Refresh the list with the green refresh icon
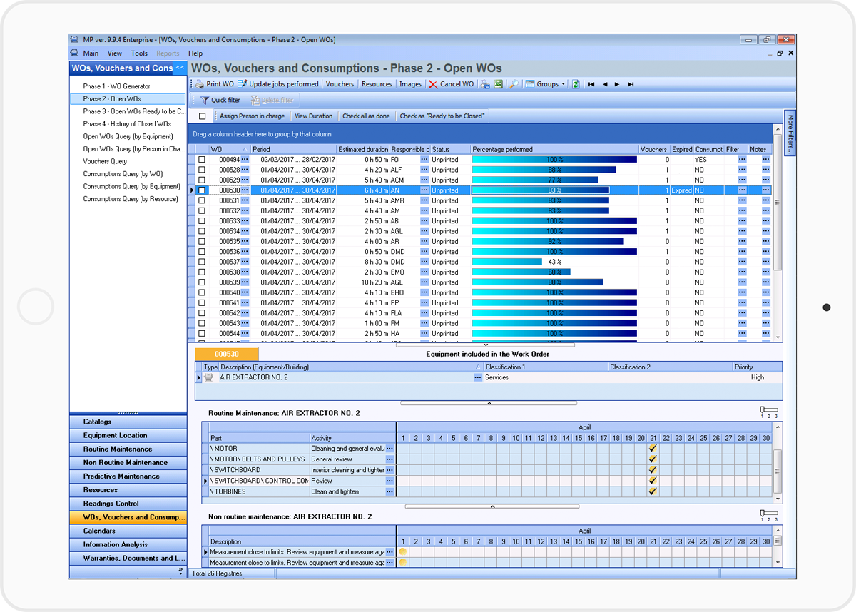Image resolution: width=856 pixels, height=612 pixels. [576, 83]
